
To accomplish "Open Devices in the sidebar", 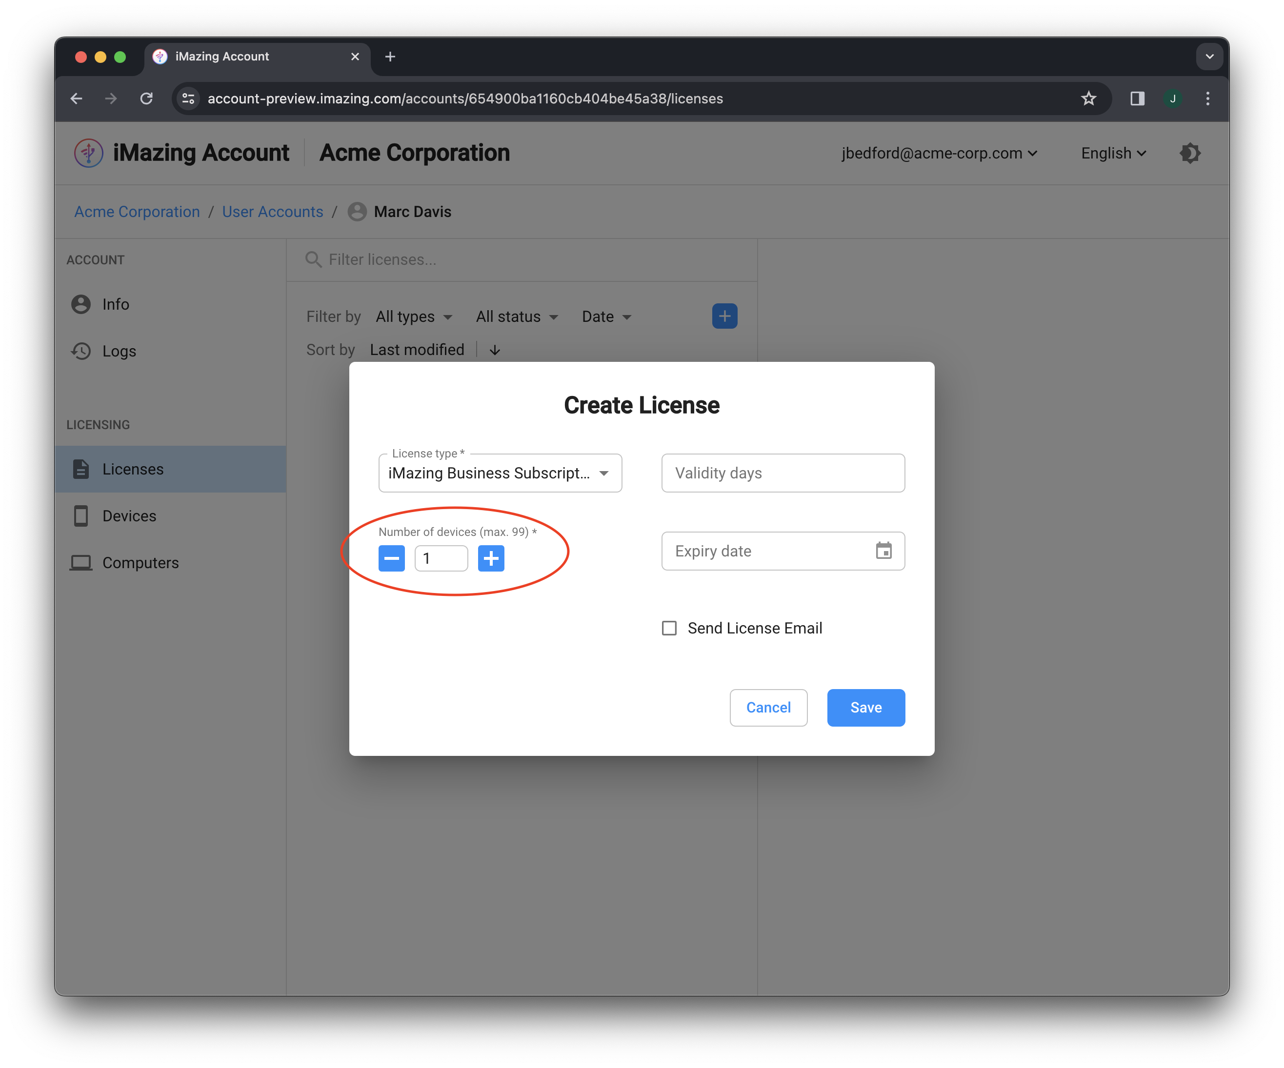I will coord(171,516).
